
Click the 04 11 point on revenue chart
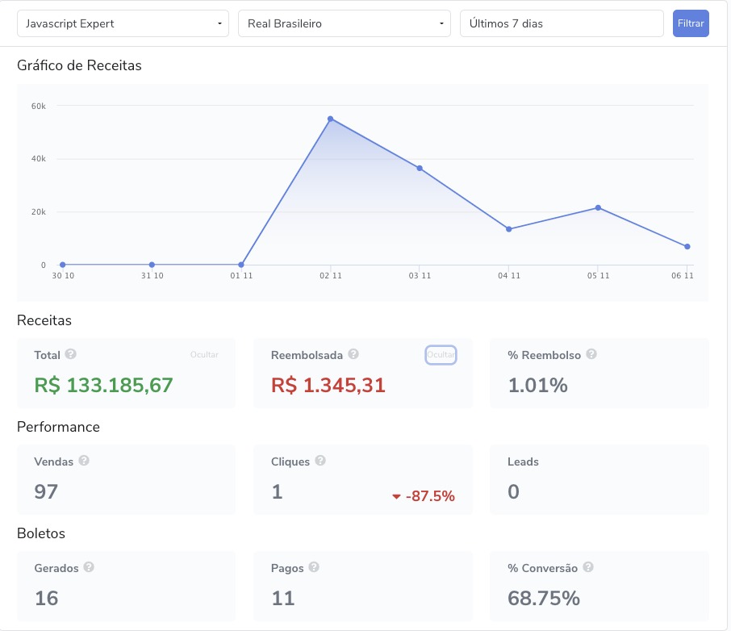(509, 229)
